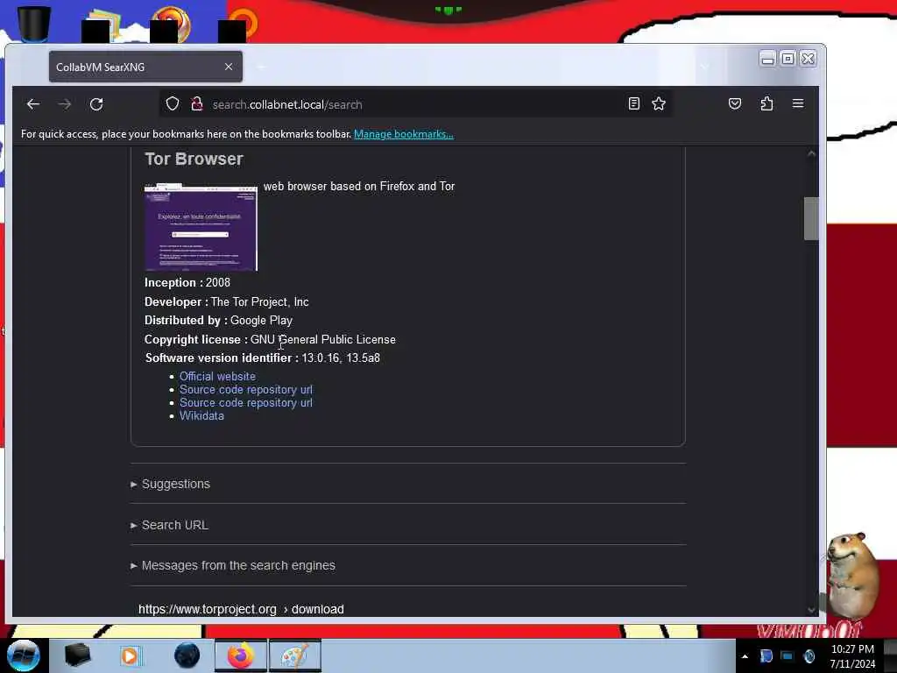The width and height of the screenshot is (897, 673).
Task: Open tracking protection shield info
Action: pos(173,104)
